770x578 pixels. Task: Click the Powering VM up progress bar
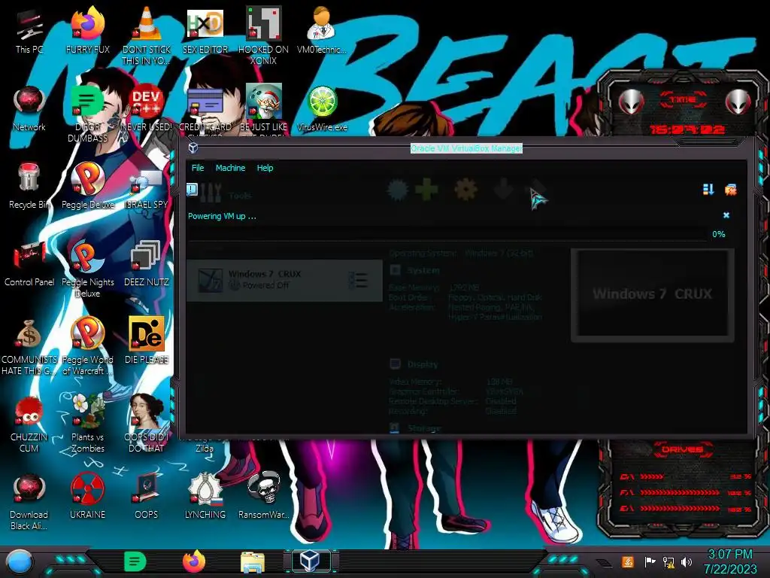pos(448,235)
